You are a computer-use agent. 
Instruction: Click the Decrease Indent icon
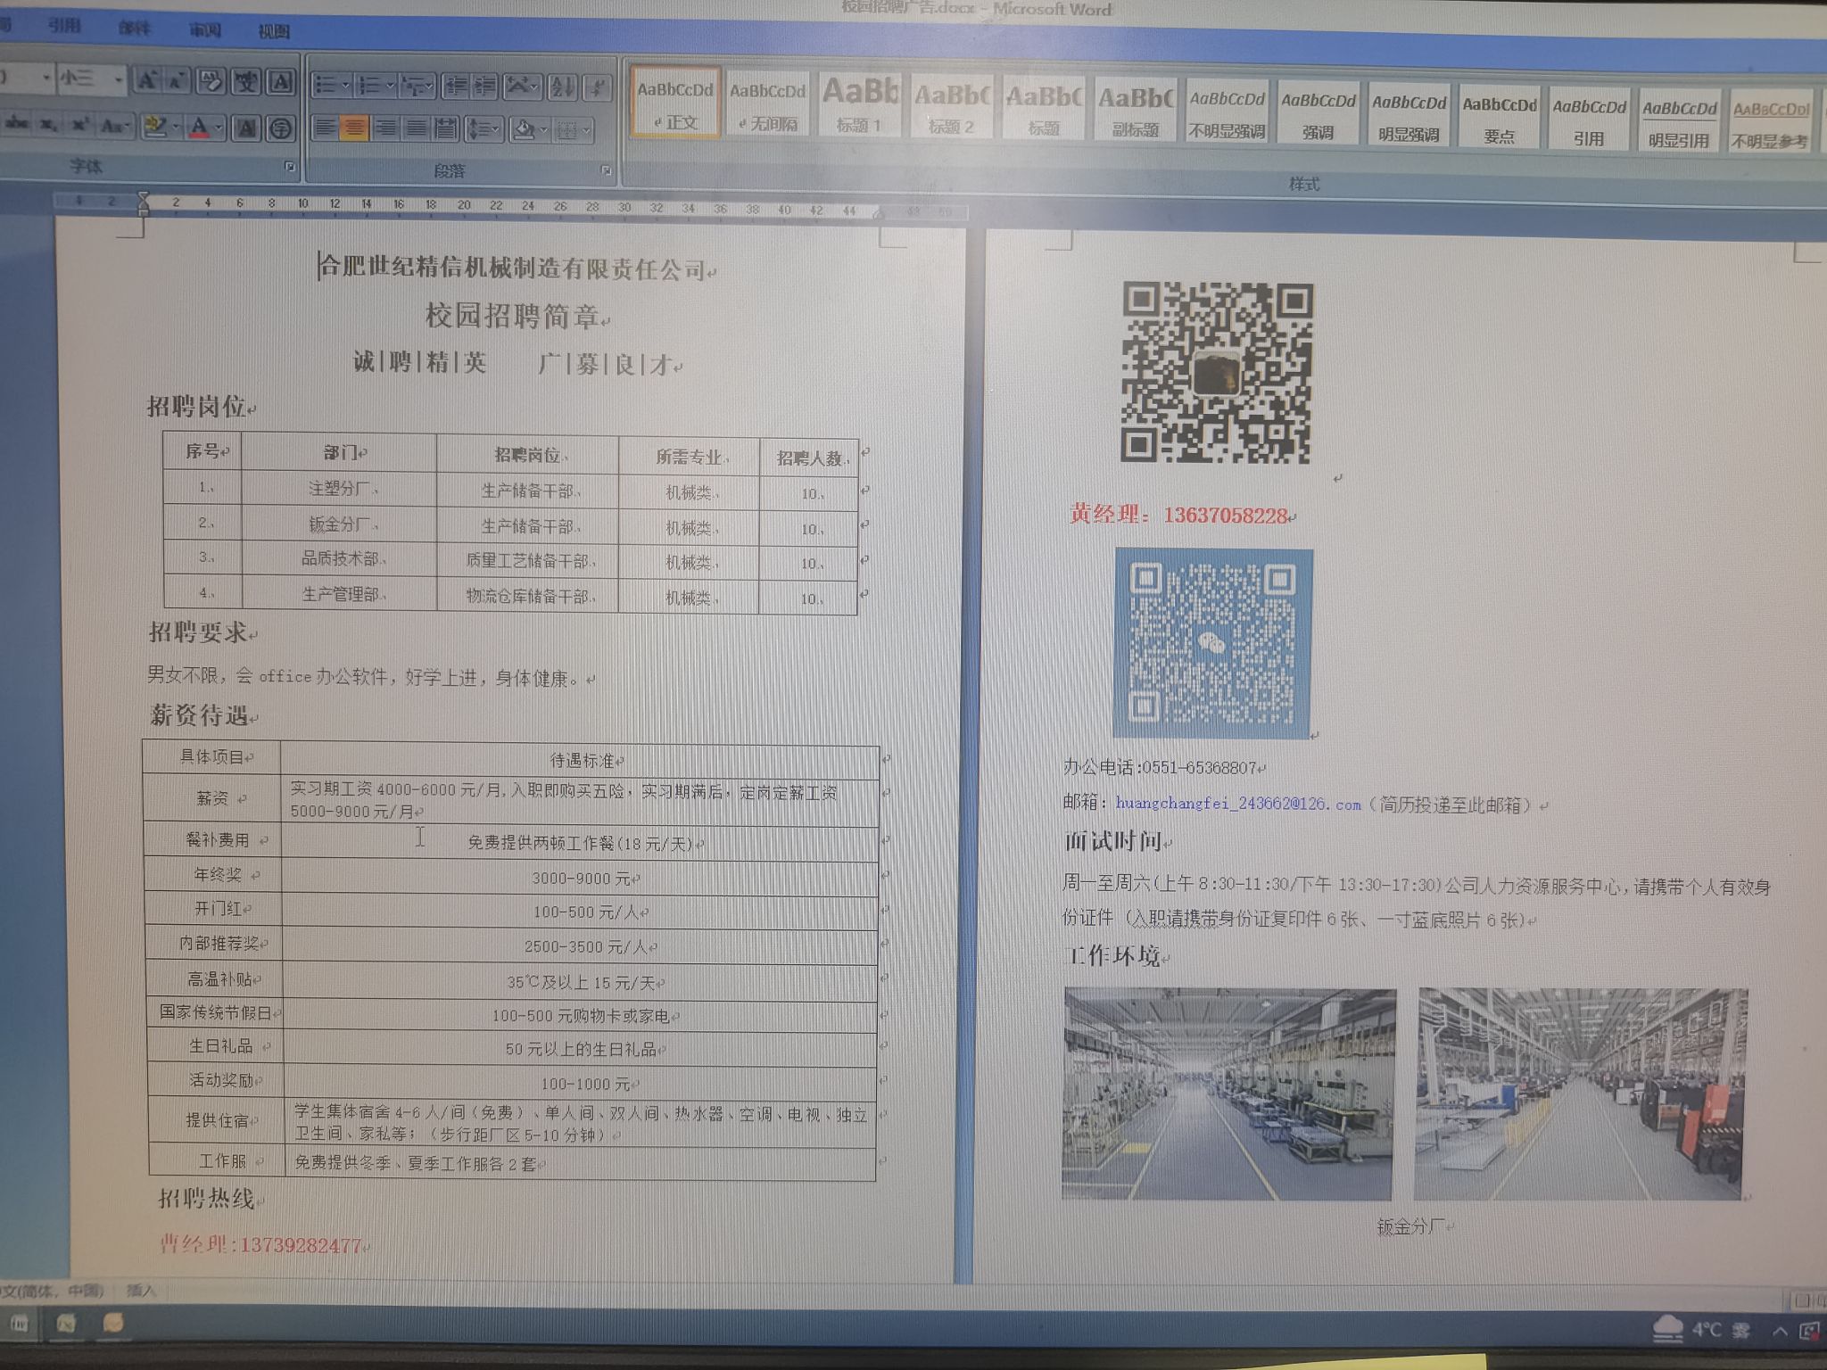[456, 86]
